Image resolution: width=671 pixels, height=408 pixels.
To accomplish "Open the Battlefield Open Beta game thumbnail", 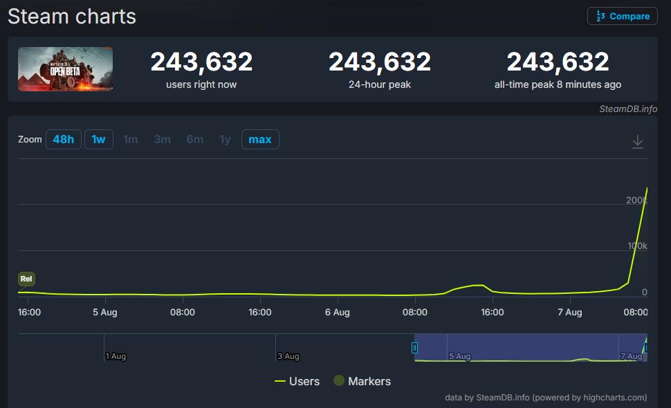I will [65, 69].
